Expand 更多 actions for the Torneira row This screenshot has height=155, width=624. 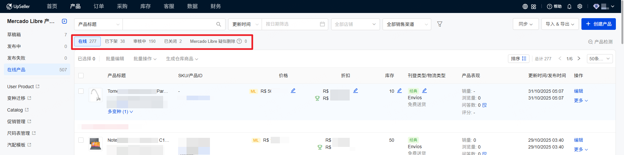pyautogui.click(x=581, y=101)
